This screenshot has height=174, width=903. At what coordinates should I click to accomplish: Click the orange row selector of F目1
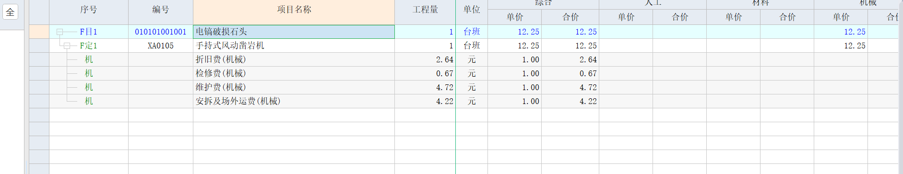pyautogui.click(x=39, y=32)
